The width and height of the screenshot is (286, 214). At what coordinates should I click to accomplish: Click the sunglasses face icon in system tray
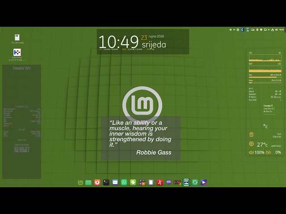pos(248,30)
